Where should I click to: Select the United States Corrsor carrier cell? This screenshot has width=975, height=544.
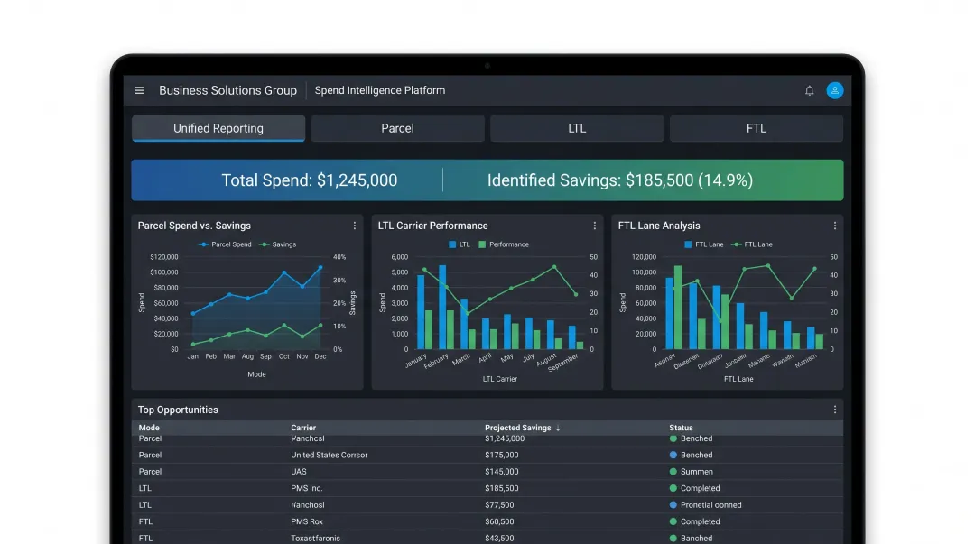pyautogui.click(x=329, y=455)
